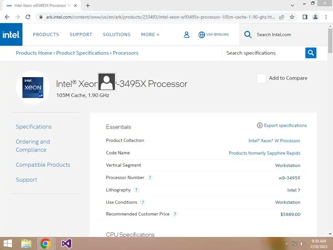Show help for Use Conditions
This screenshot has width=333, height=250.
(x=143, y=202)
